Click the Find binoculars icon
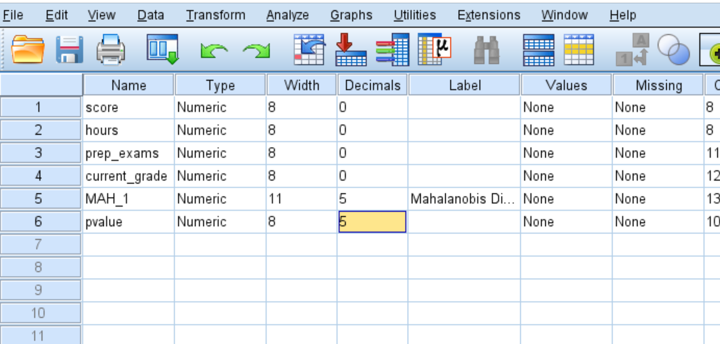 (x=486, y=50)
